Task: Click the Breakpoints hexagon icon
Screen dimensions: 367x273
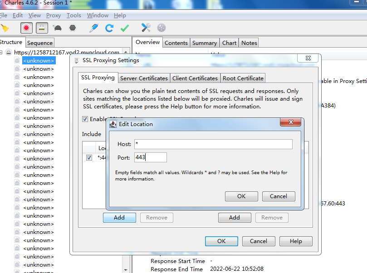Action: coord(73,28)
